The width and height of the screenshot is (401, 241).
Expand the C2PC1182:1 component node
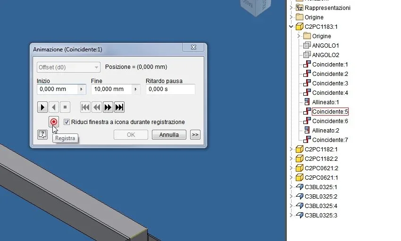pyautogui.click(x=291, y=149)
